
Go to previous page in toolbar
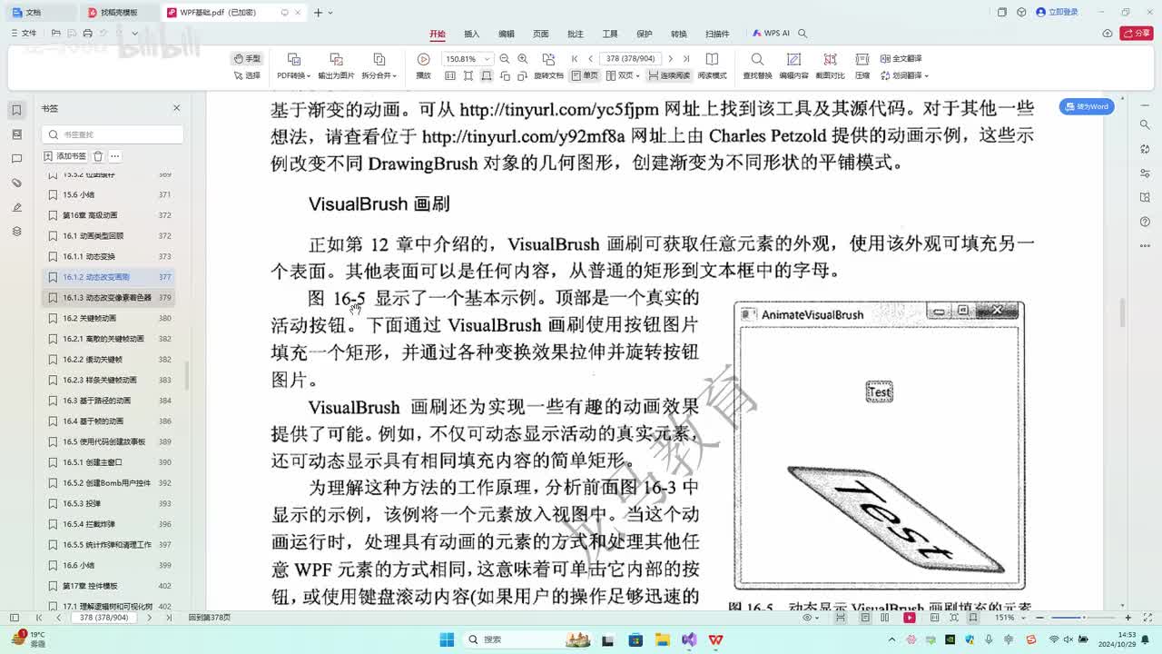[590, 59]
